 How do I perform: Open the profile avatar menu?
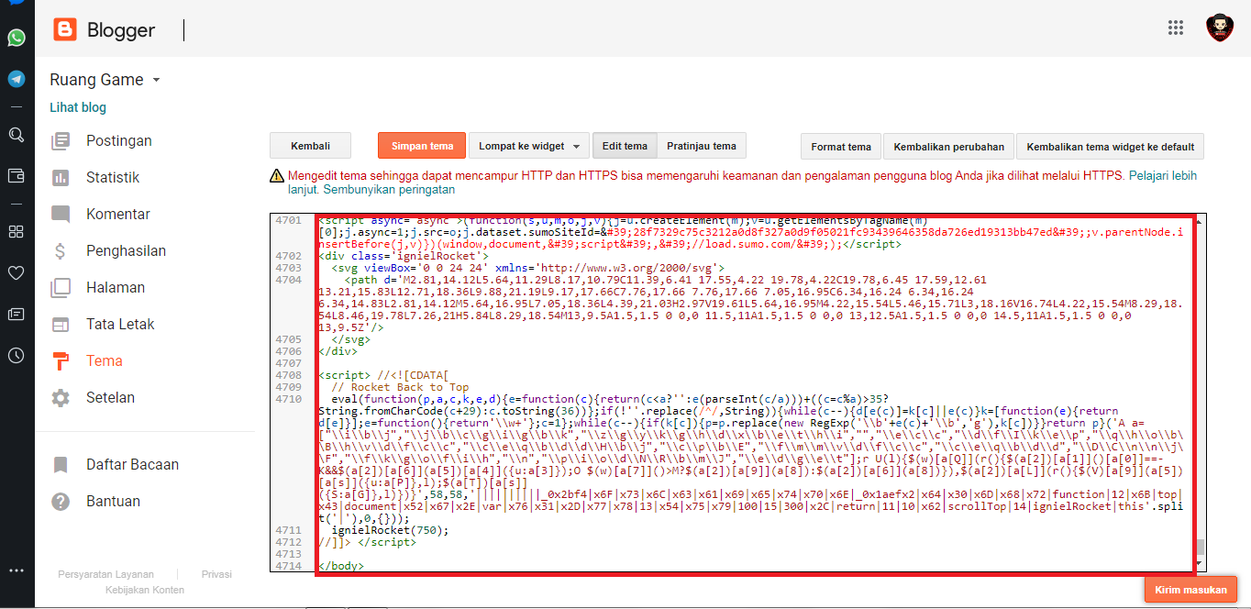(1219, 28)
